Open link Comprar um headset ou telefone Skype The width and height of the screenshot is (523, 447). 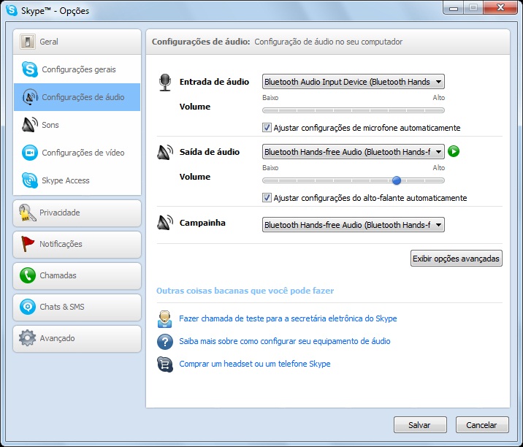(x=254, y=364)
